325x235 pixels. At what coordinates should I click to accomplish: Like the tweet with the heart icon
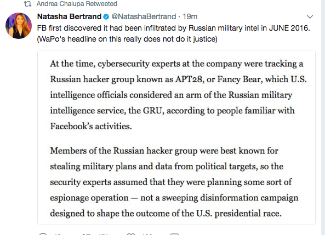[131, 234]
